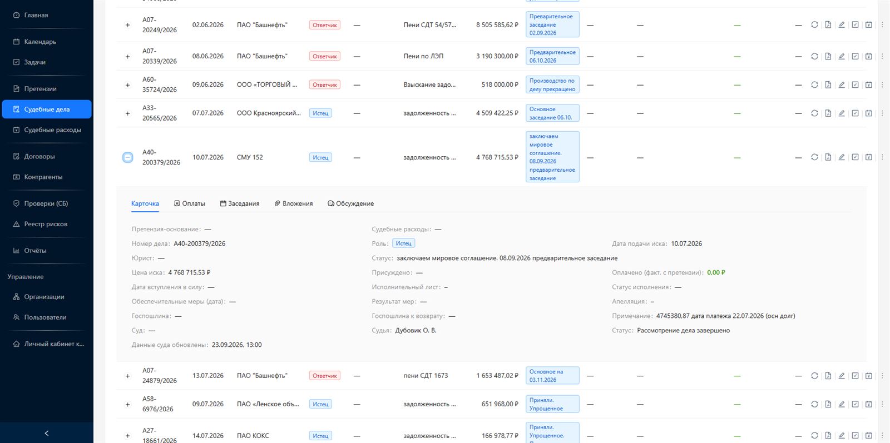Expand row for case A27-18661/2026

(127, 436)
